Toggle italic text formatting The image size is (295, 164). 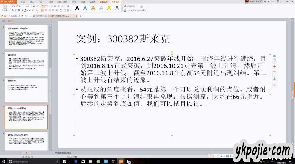[16, 10]
